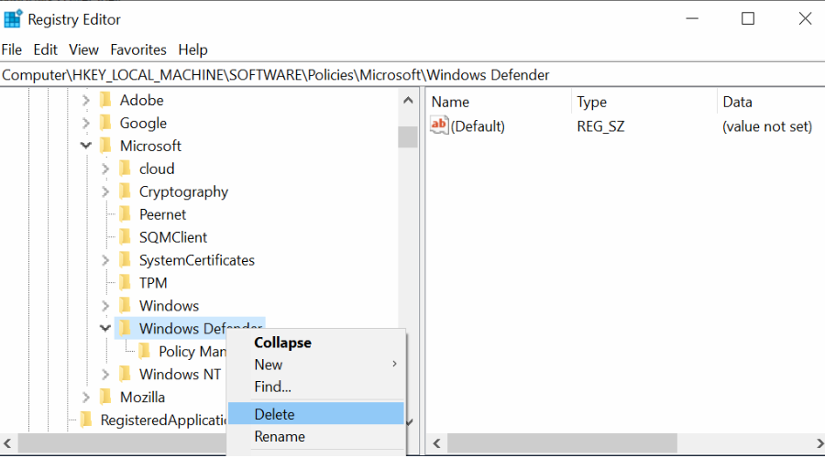Click the Windows key folder icon
The height and width of the screenshot is (458, 825).
126,306
